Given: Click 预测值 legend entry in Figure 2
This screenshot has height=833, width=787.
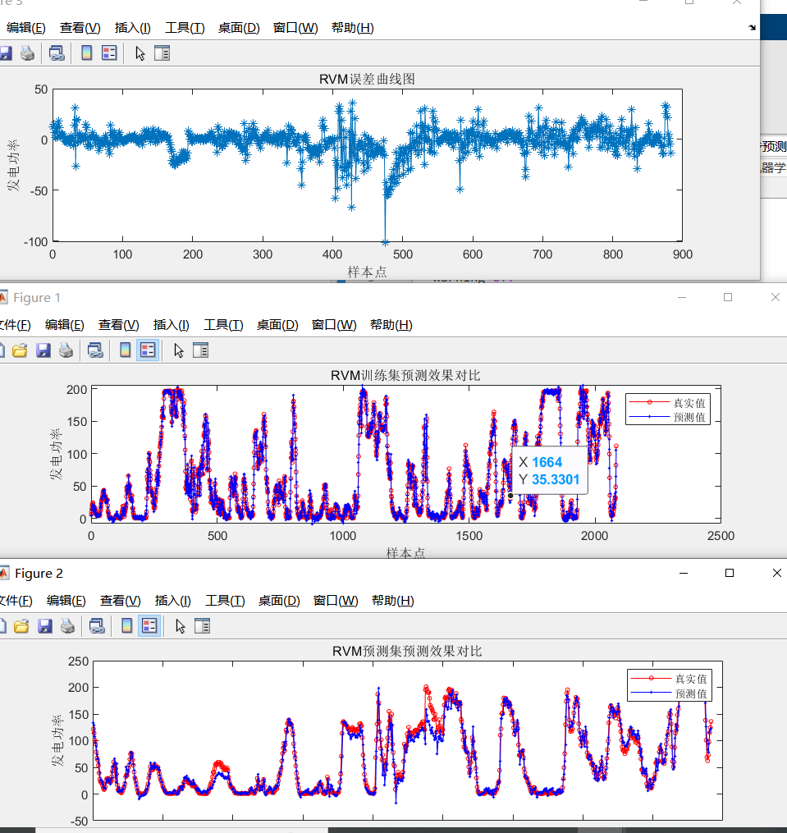Looking at the screenshot, I should click(x=690, y=693).
